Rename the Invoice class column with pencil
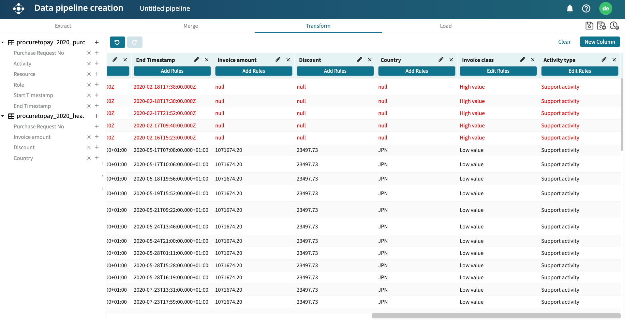625x321 pixels. 522,60
